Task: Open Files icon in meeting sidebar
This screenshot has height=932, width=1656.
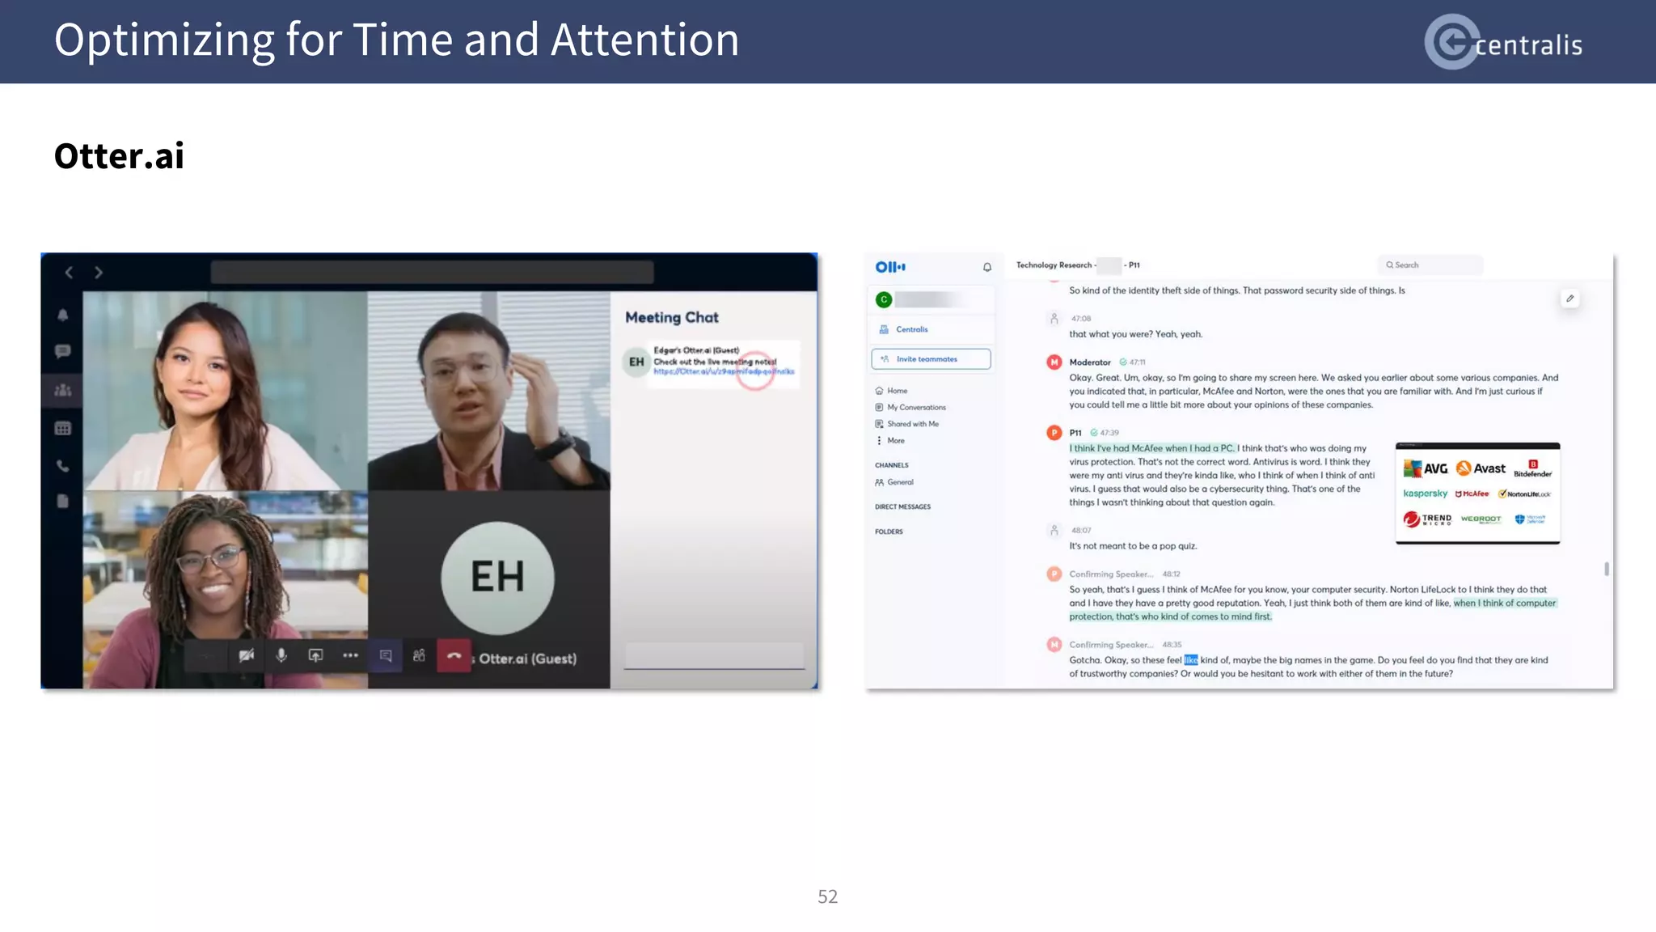Action: pos(63,502)
